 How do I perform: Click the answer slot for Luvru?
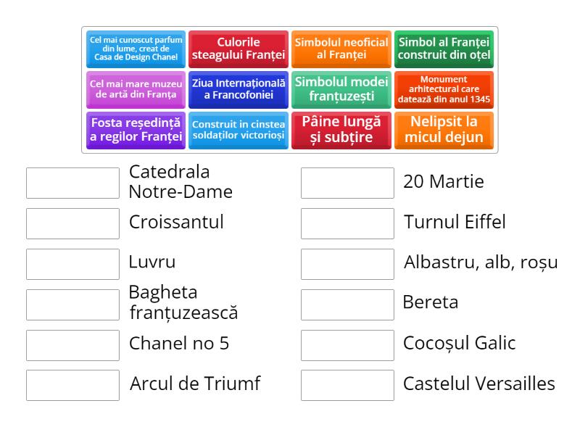click(71, 263)
